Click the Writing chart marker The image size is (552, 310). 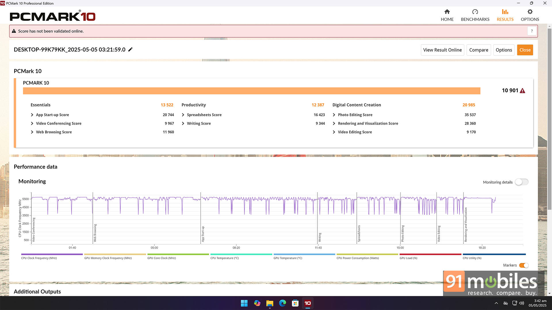pos(319,237)
